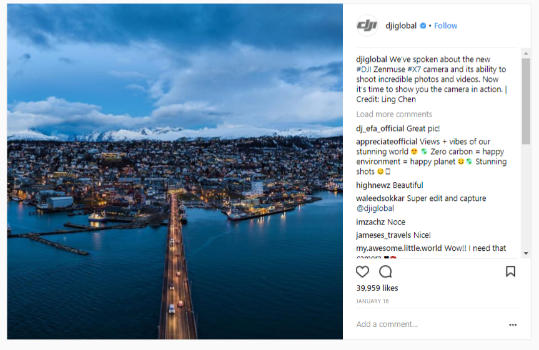Open DJI profile avatar logo
The image size is (539, 350).
tap(367, 26)
